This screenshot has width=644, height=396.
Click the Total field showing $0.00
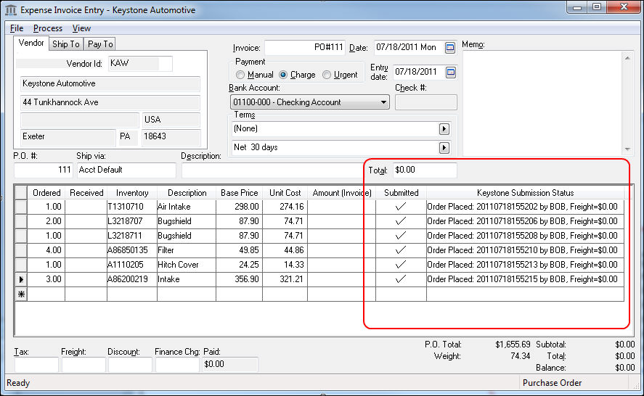point(425,170)
